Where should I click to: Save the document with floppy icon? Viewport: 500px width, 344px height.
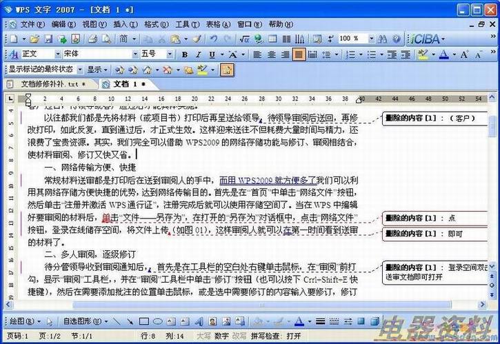(x=48, y=39)
